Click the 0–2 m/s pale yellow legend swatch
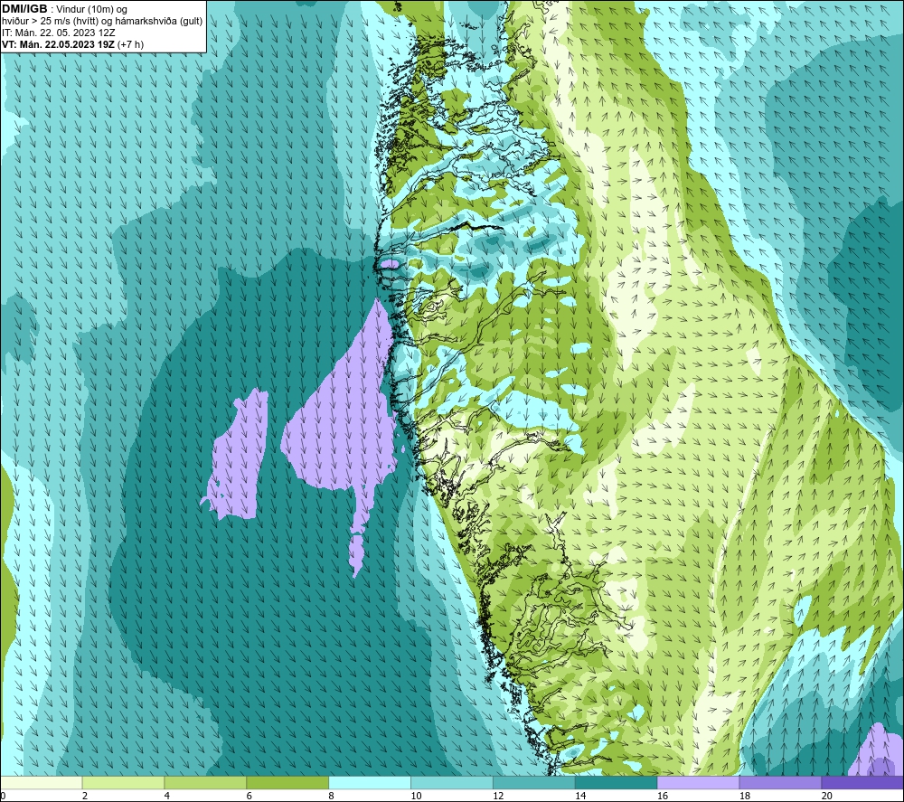Image resolution: width=904 pixels, height=802 pixels. tap(41, 782)
